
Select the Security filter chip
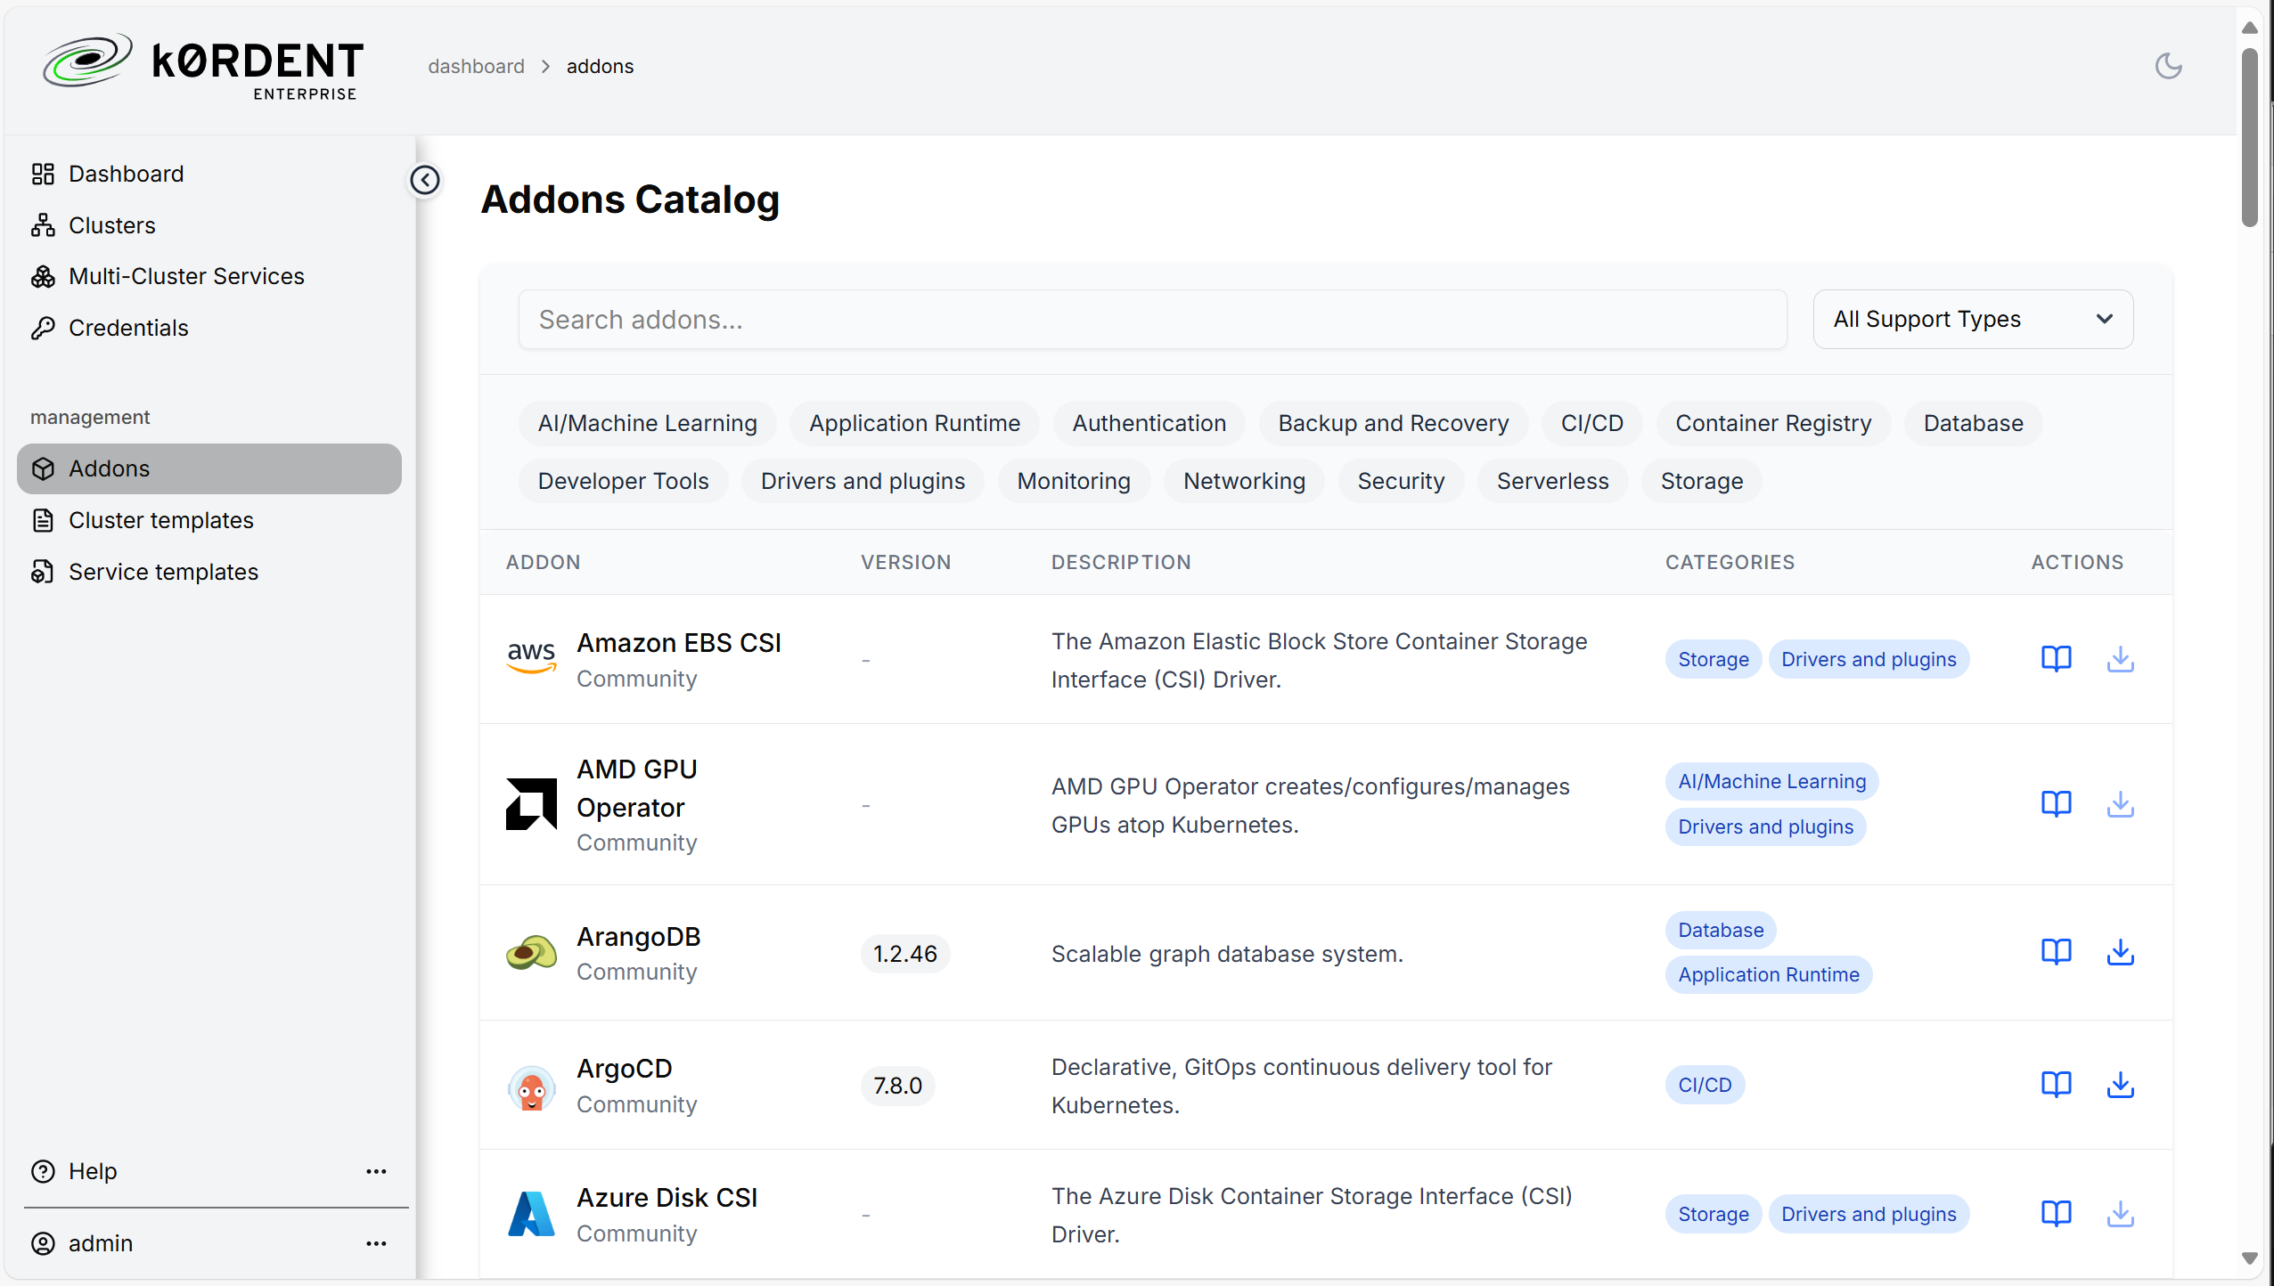coord(1401,481)
